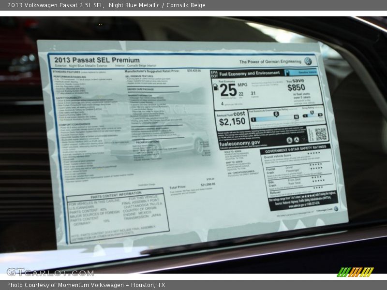The height and width of the screenshot is (290, 387).
Task: Click the '2013 Volkswagen Passat 2.5L SEL' caption
Action: click(x=56, y=5)
